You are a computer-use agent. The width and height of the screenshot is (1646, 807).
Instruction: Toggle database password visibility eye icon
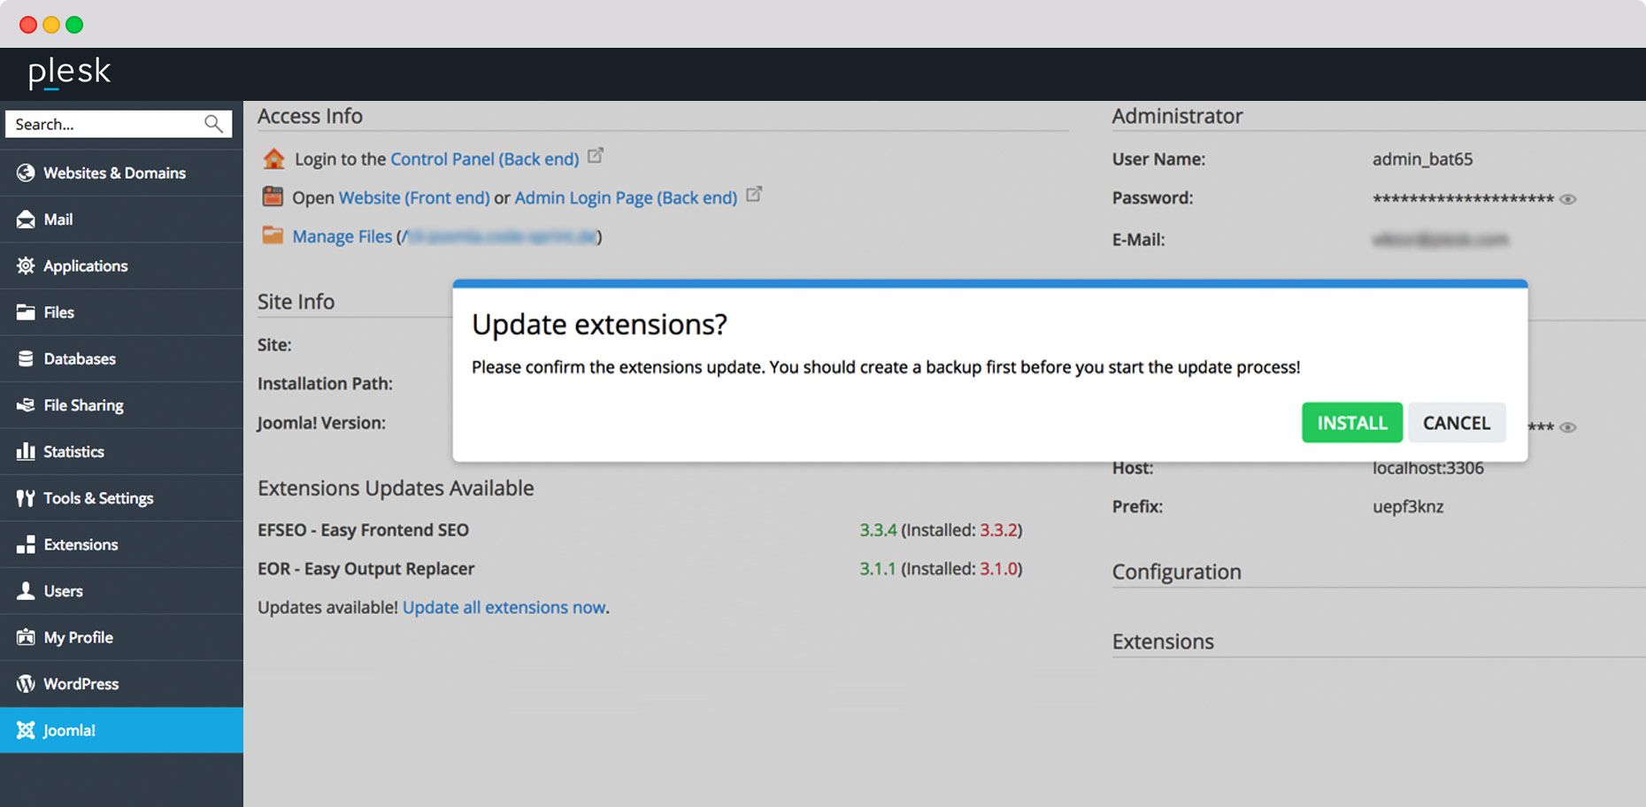(1567, 427)
